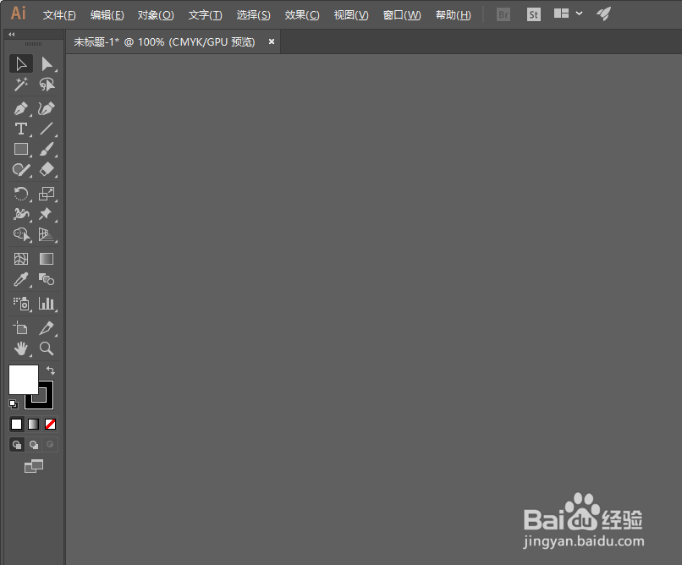Screen dimensions: 682x565
Task: Select the Column Graph tool
Action: point(47,304)
